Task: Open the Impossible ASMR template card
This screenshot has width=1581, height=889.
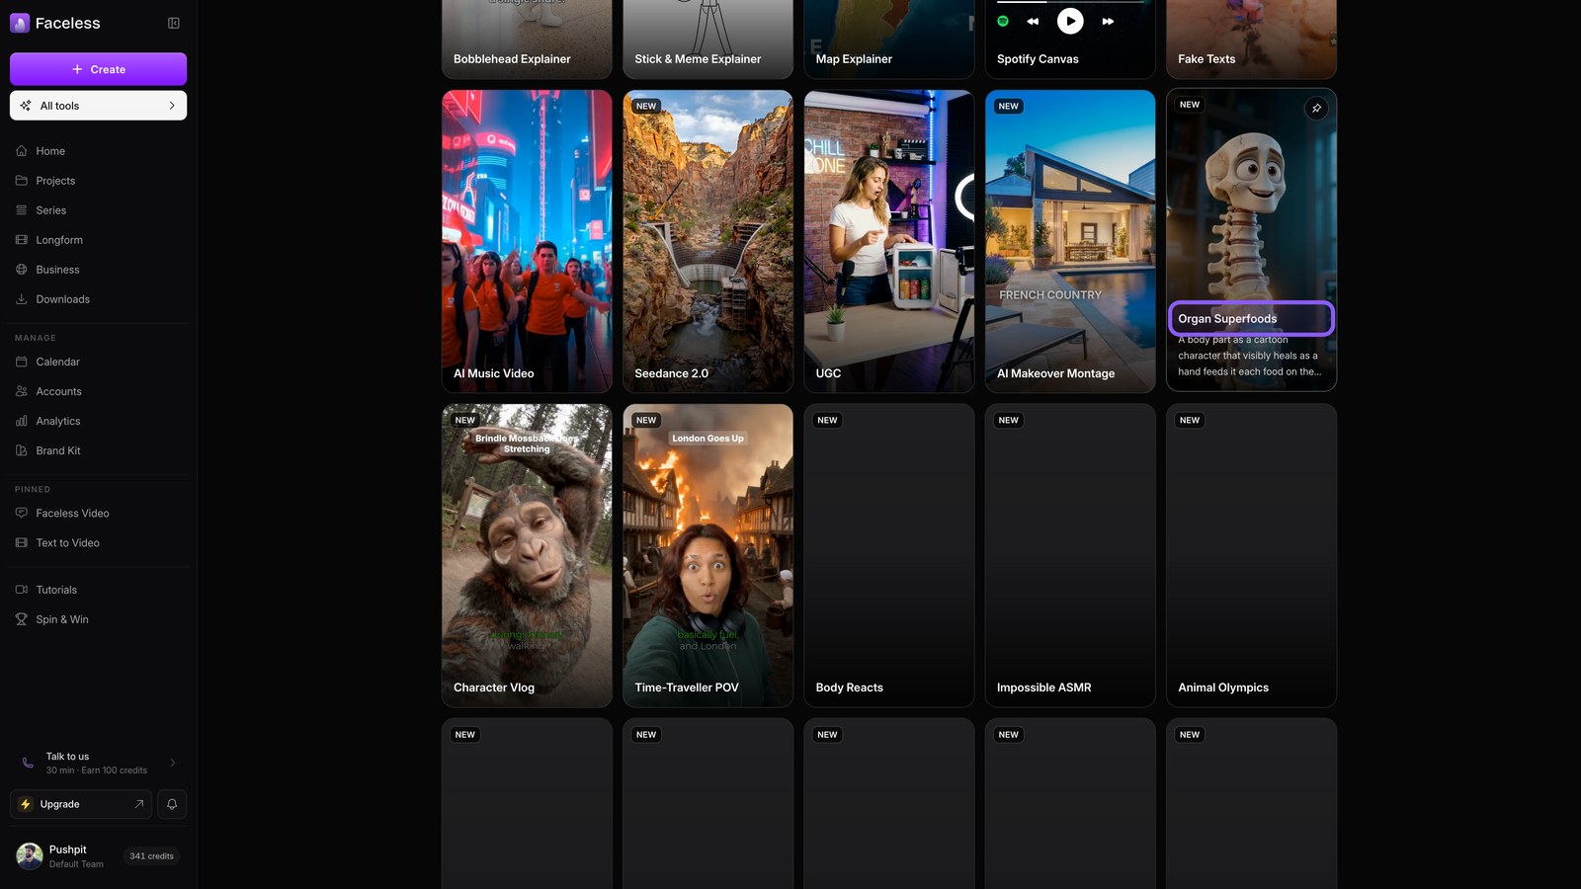Action: [1070, 555]
